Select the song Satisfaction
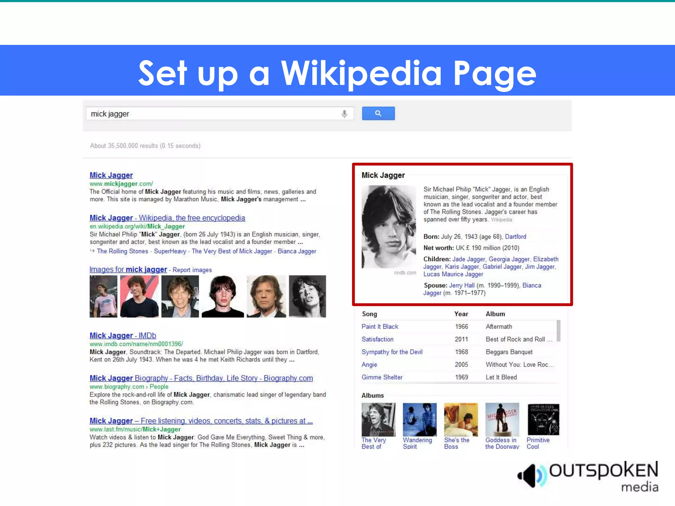The width and height of the screenshot is (675, 506). (x=377, y=339)
